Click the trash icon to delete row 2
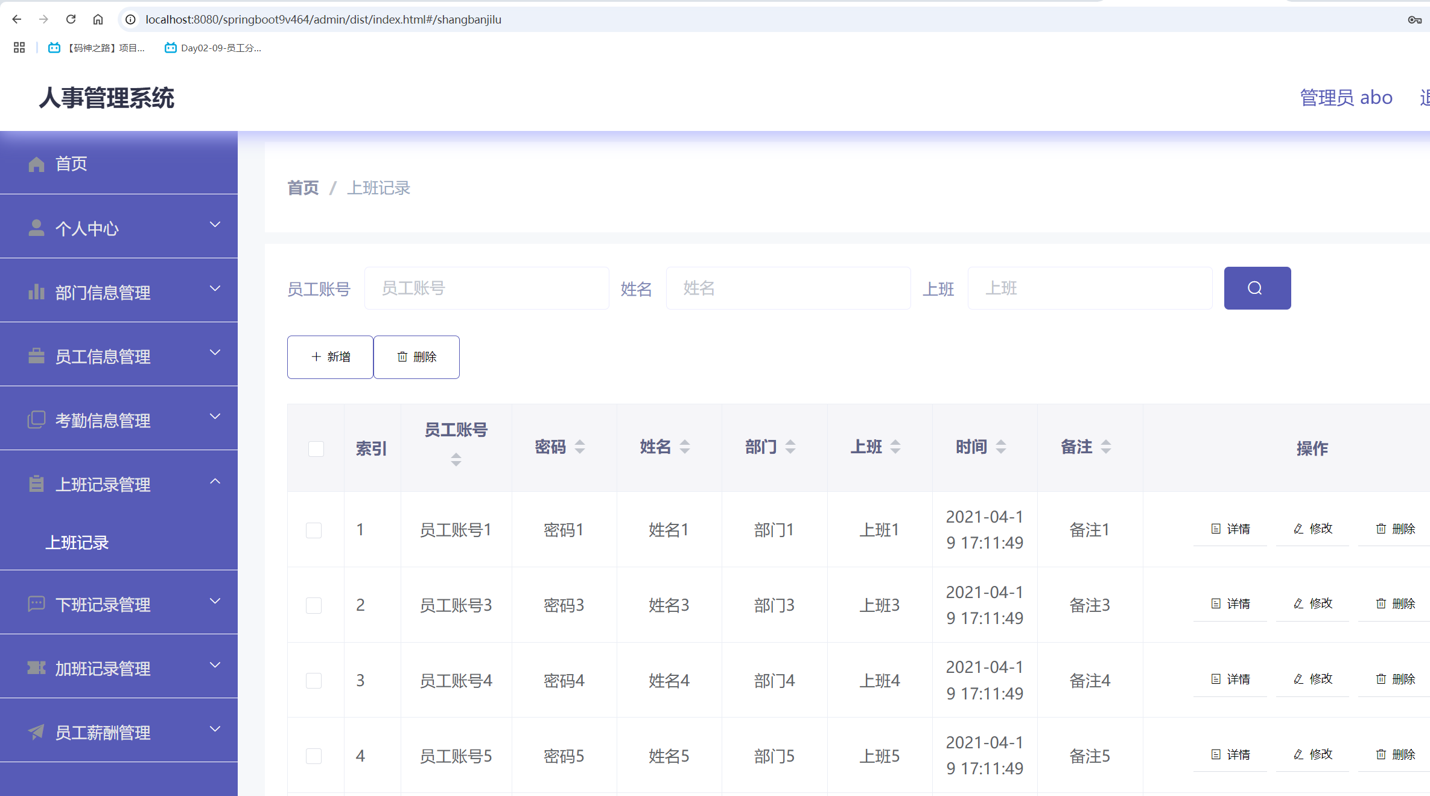 (1382, 603)
